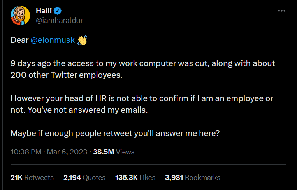297x190 pixels.
Task: Click the 3,981 Bookmarks count
Action: point(192,178)
